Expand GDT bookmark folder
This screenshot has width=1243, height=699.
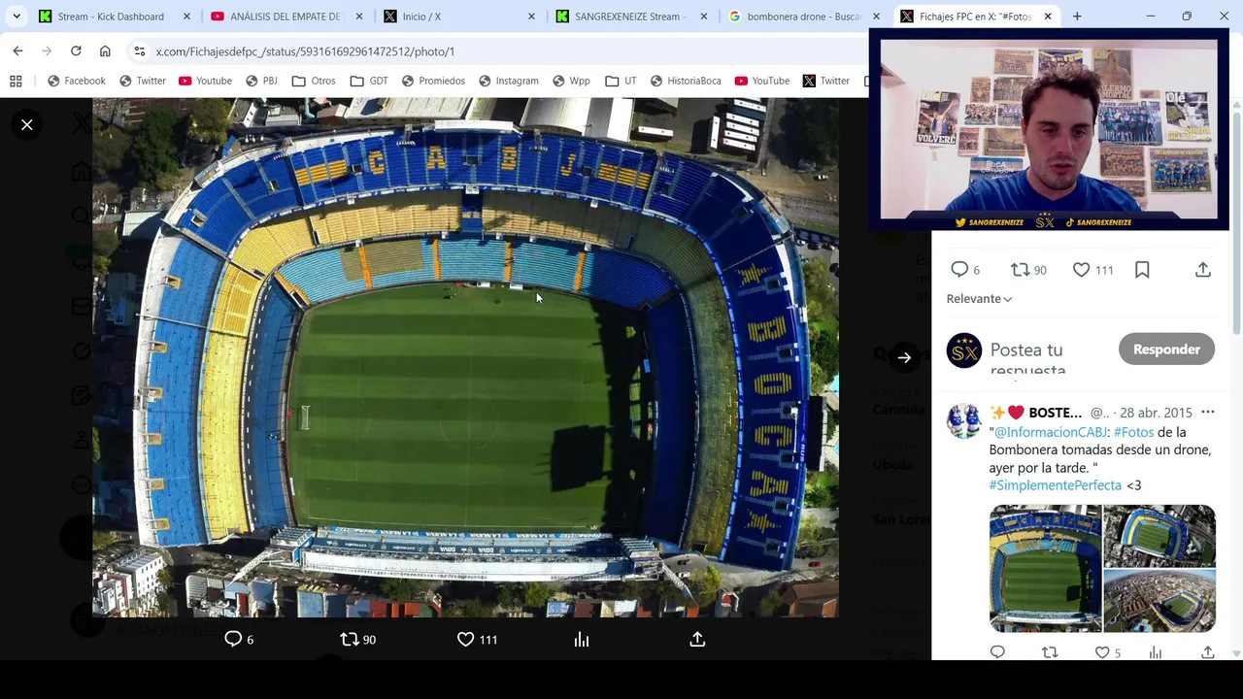369,81
